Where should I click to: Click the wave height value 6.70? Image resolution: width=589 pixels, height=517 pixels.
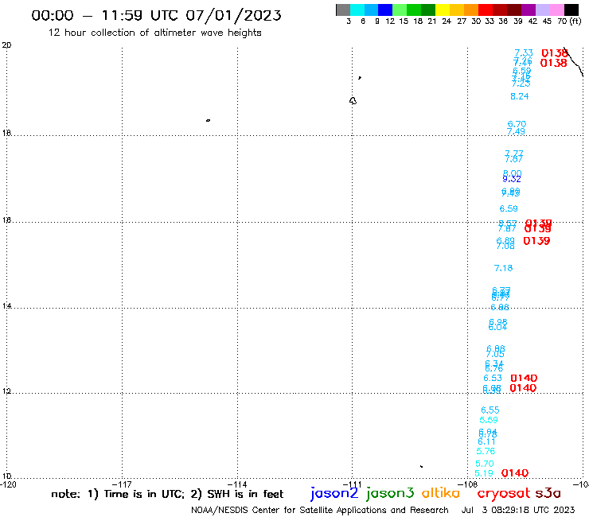(x=517, y=124)
